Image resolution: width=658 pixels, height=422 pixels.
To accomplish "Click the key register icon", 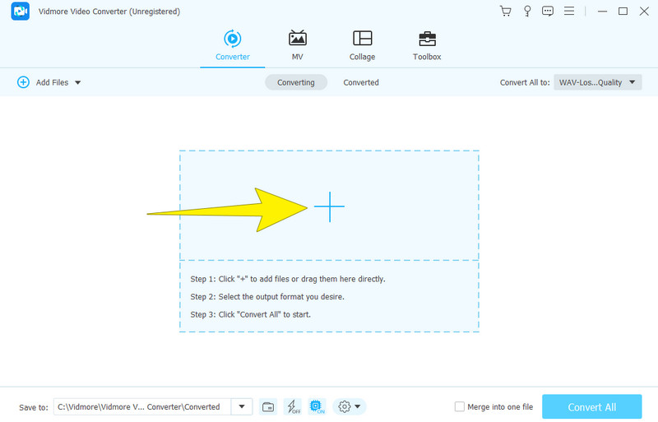I will tap(526, 12).
